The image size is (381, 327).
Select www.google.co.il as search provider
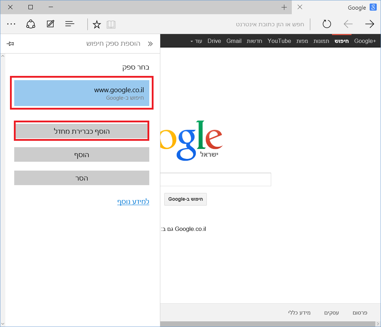click(81, 93)
